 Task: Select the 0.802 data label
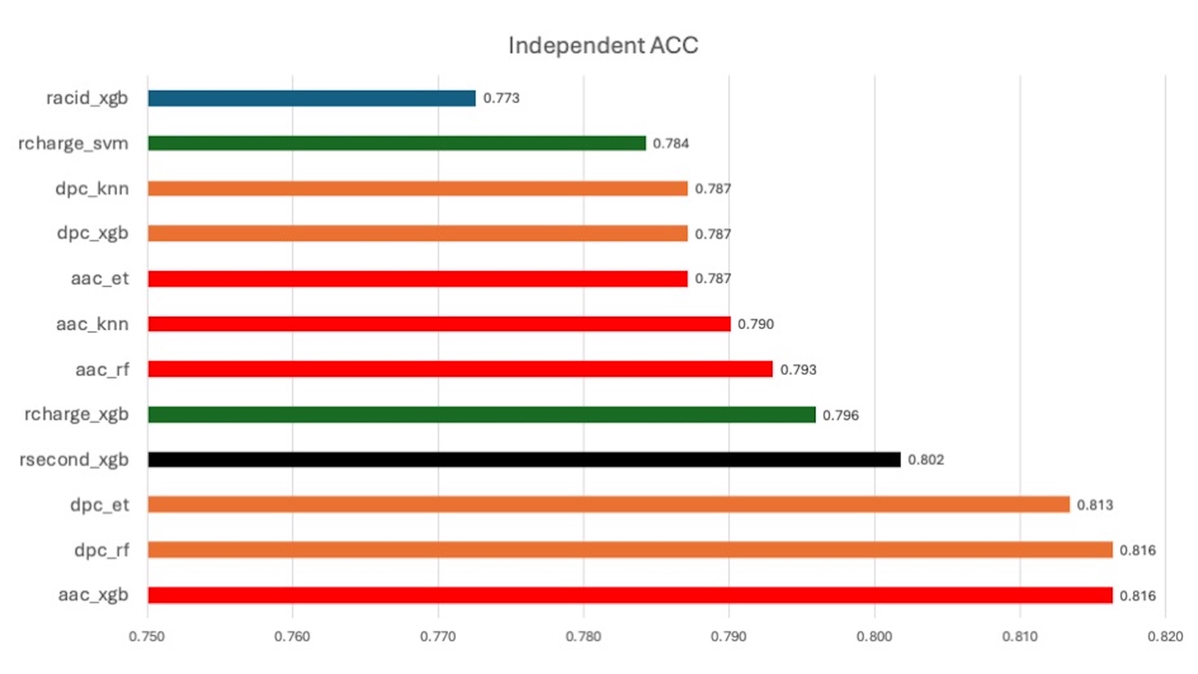coord(926,460)
